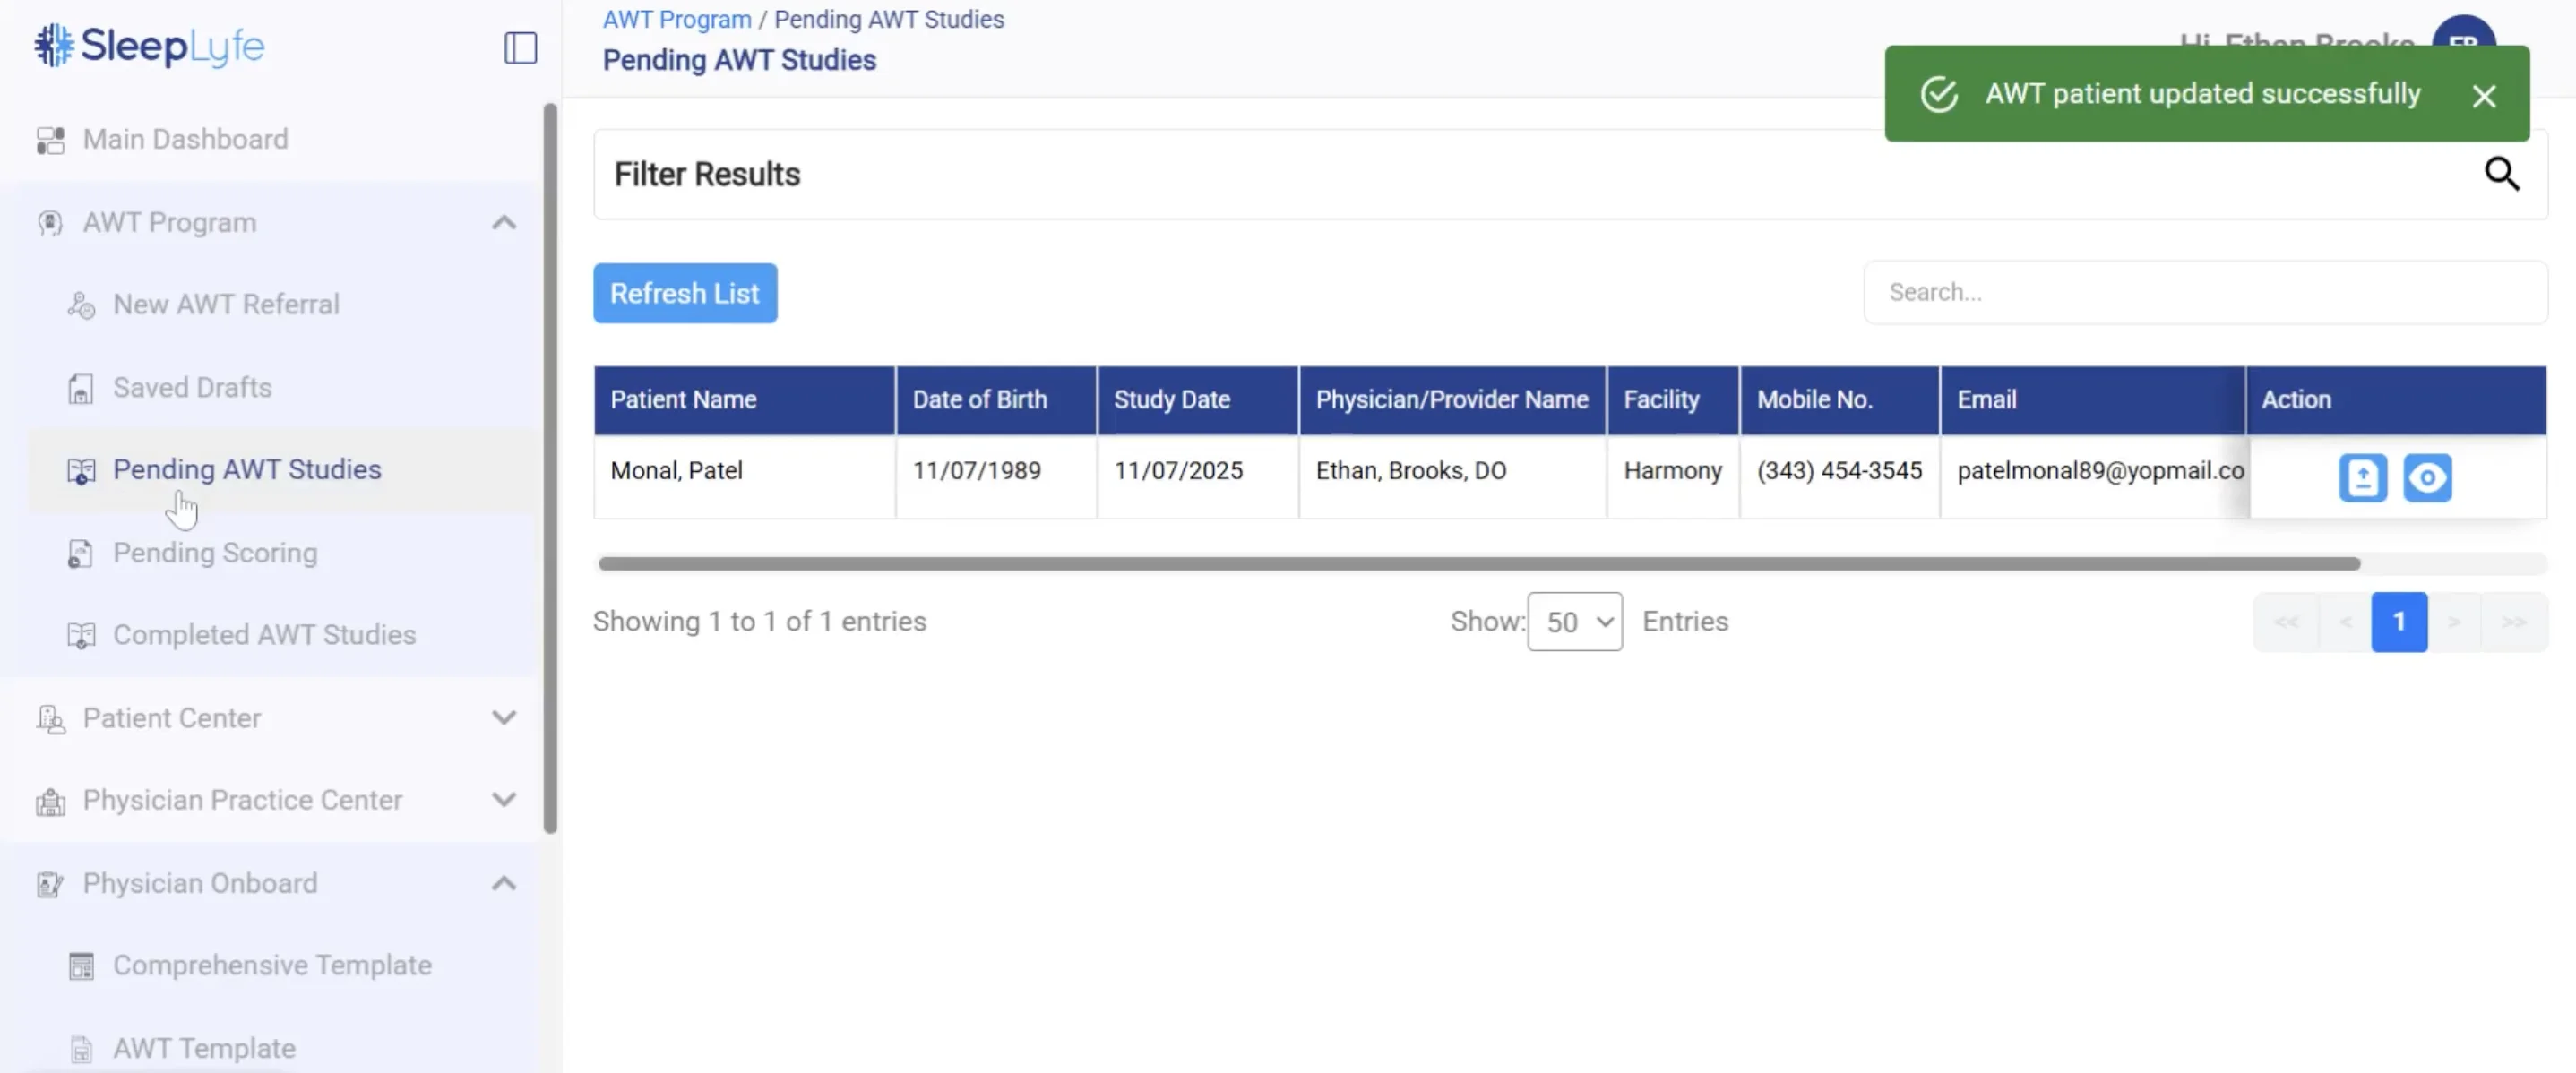The image size is (2576, 1073).
Task: Click the horizontal table scrollbar
Action: coord(1478,563)
